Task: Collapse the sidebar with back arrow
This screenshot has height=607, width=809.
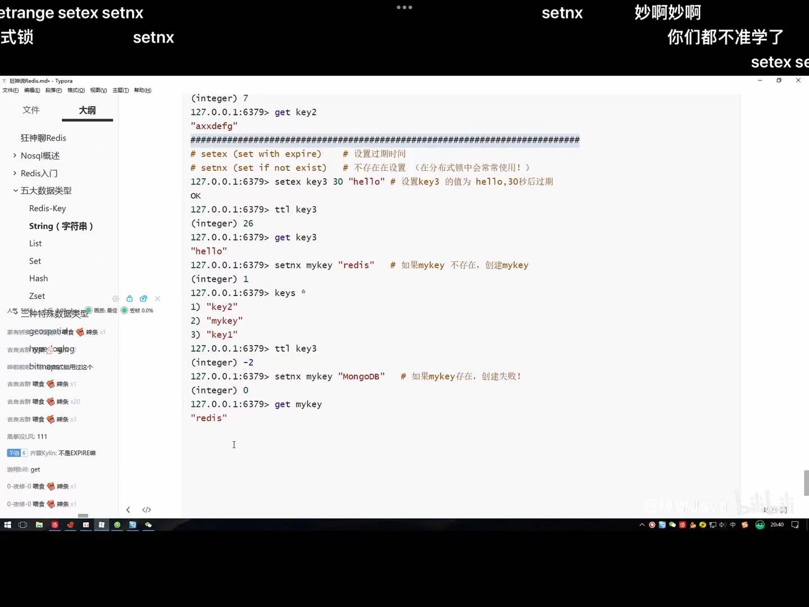Action: point(128,510)
